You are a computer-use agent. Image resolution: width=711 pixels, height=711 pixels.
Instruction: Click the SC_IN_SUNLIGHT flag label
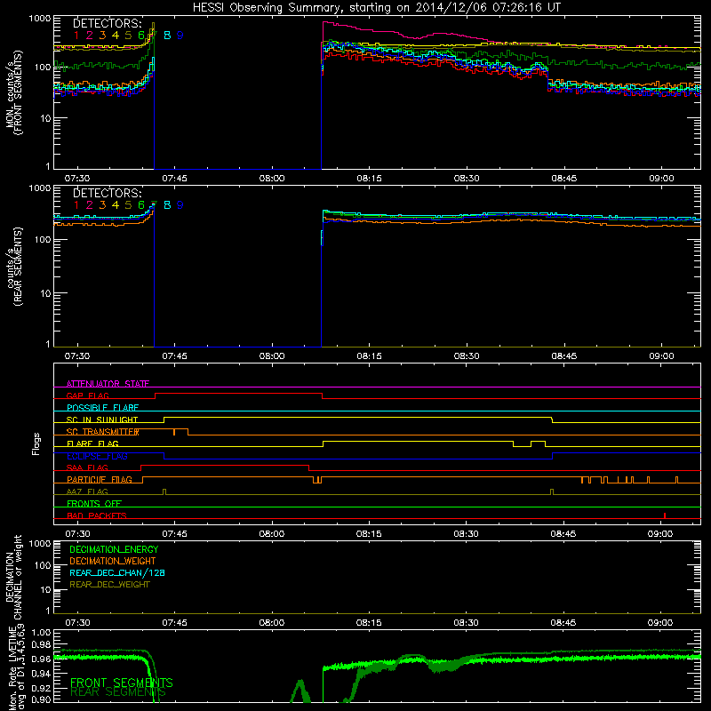click(x=102, y=419)
